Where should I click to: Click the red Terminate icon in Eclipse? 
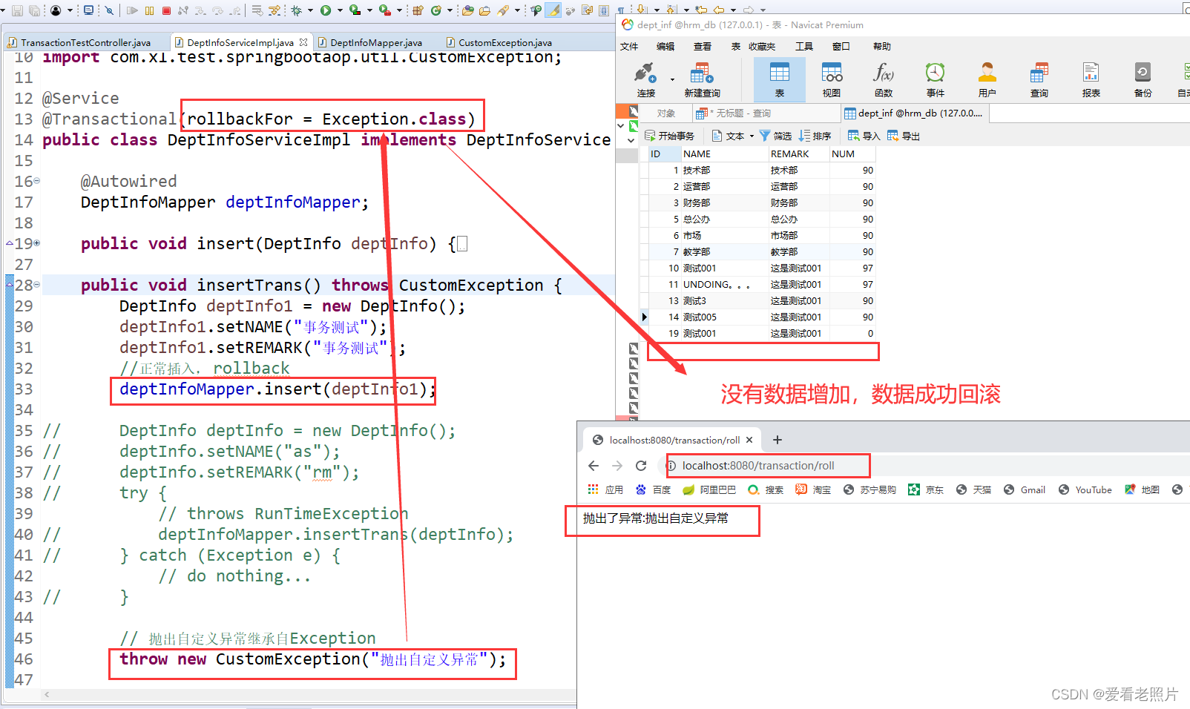tap(166, 10)
